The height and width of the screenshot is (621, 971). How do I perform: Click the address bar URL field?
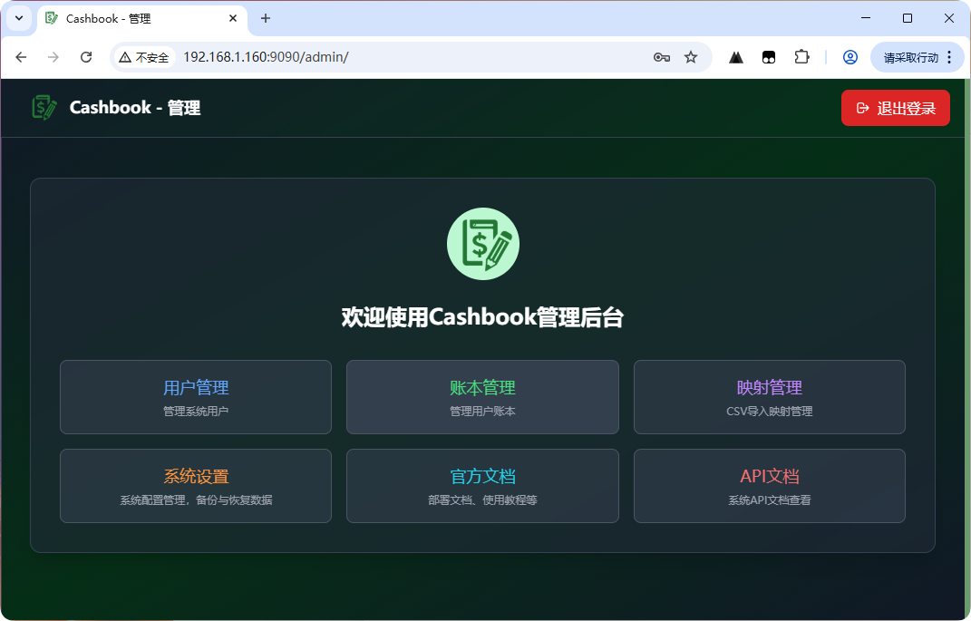coord(408,57)
